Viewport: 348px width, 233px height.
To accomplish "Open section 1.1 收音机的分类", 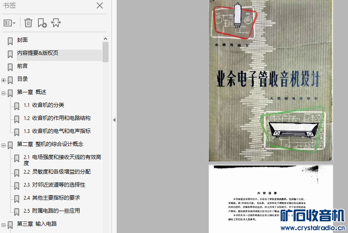I will pos(44,105).
